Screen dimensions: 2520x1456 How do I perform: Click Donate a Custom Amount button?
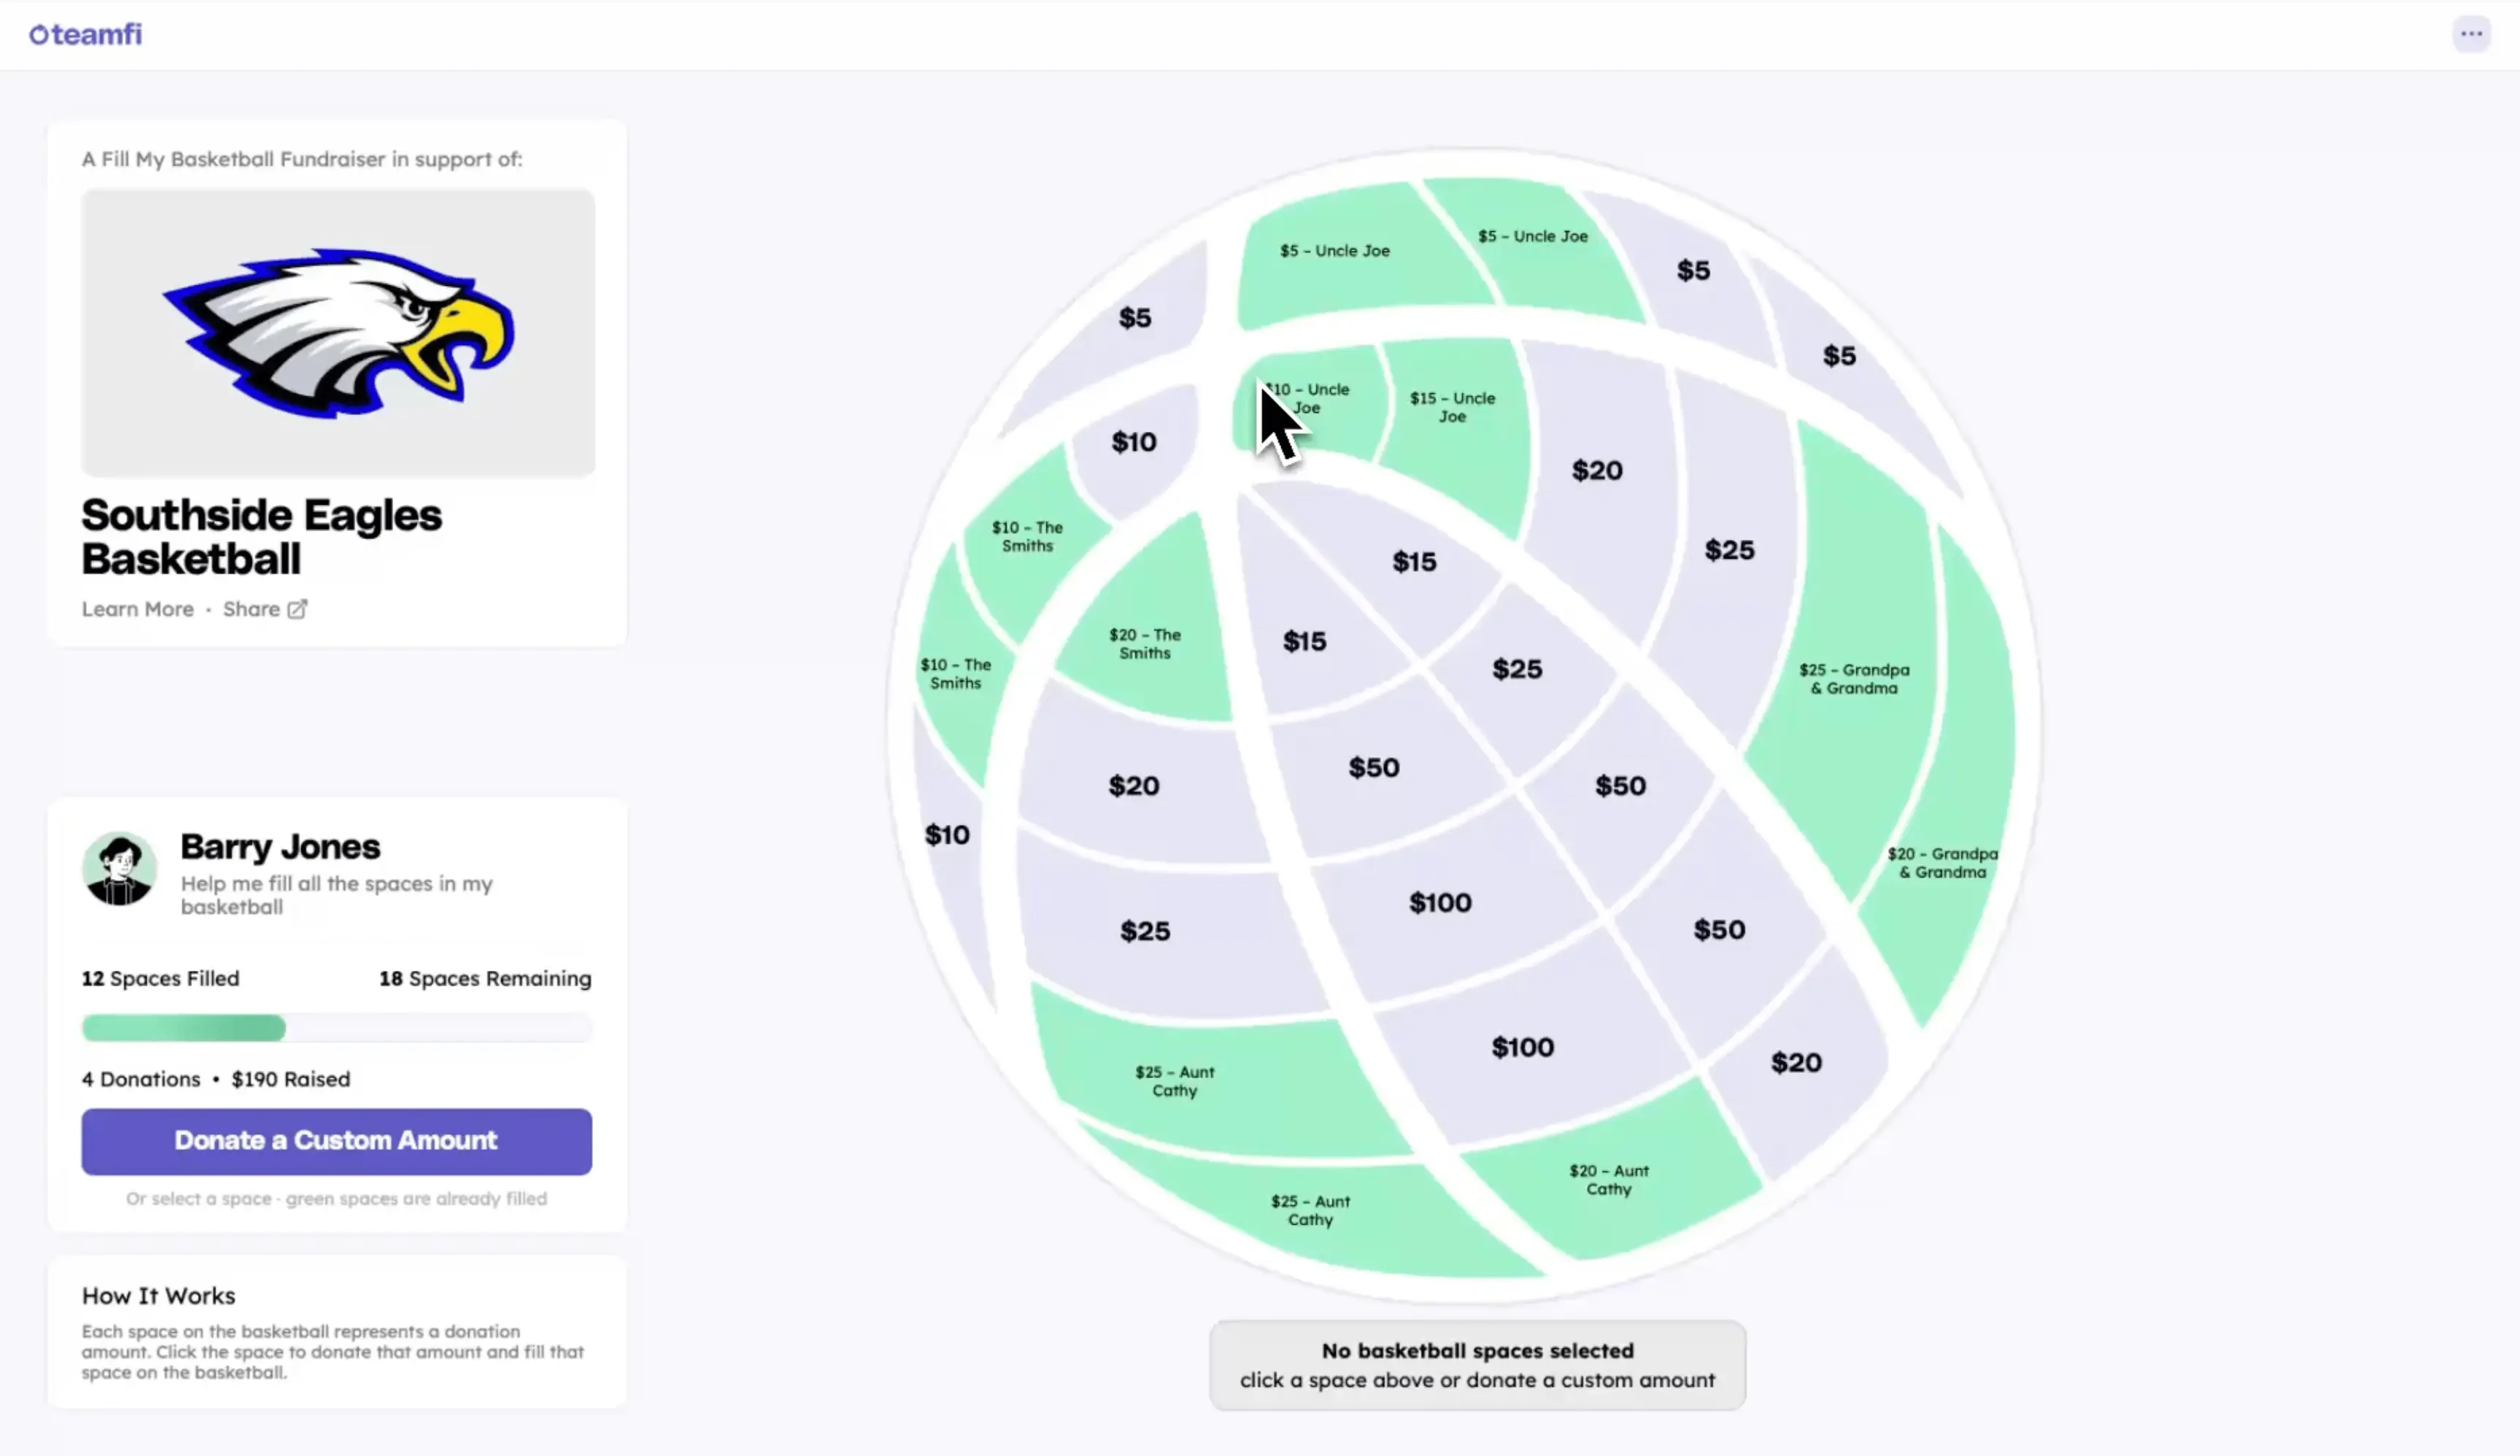(337, 1141)
